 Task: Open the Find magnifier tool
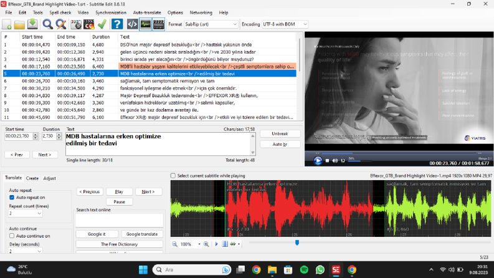coord(47,24)
